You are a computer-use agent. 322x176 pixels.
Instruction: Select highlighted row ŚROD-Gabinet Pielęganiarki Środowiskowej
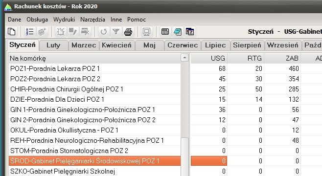(x=94, y=161)
